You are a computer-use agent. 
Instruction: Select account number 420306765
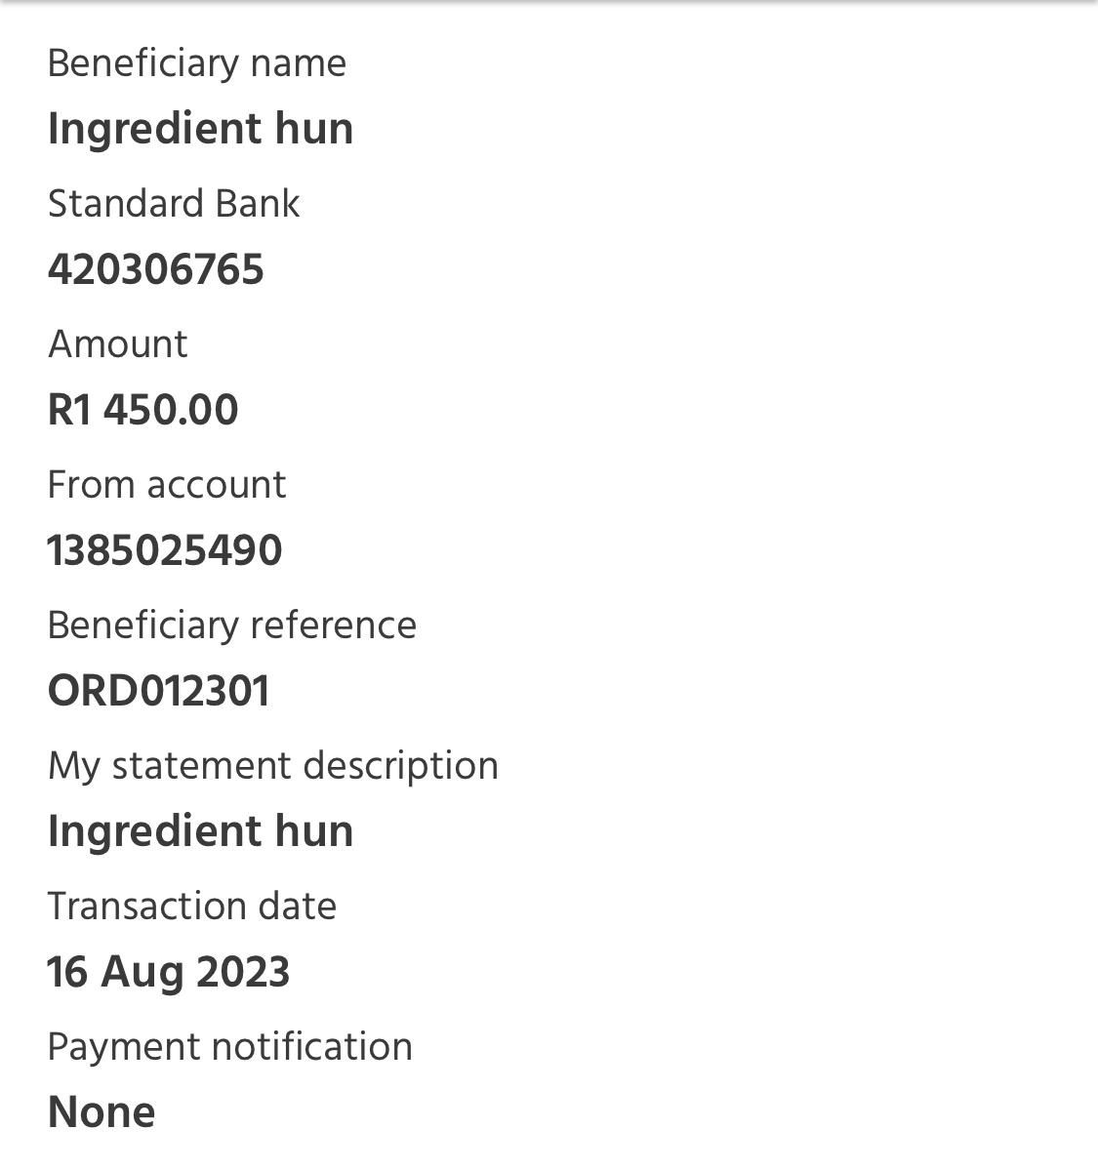click(x=156, y=269)
